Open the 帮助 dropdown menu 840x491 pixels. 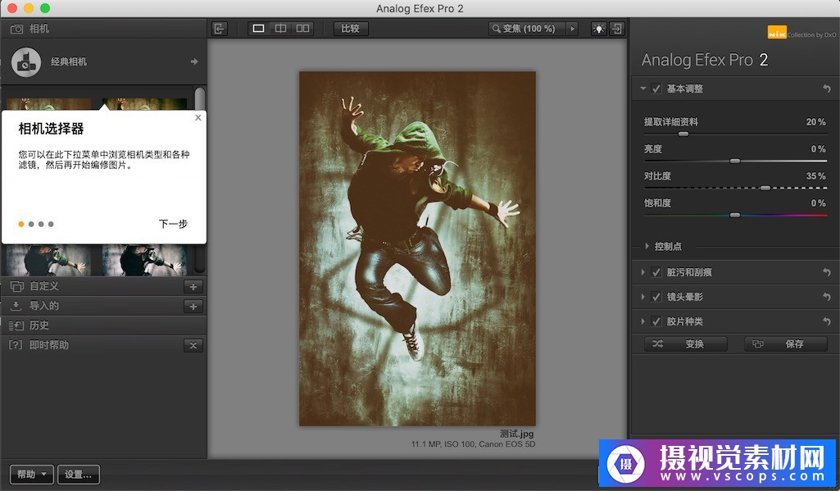(31, 475)
